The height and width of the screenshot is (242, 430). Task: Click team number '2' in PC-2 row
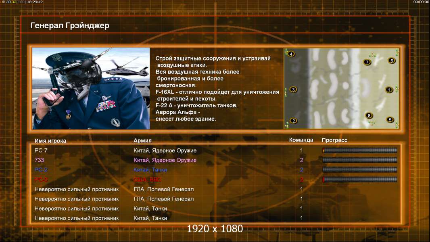pos(301,170)
